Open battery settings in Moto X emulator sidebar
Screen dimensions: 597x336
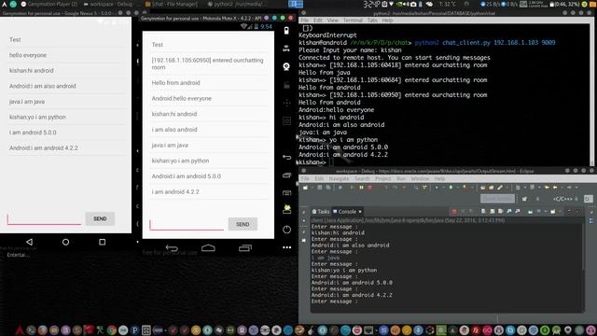286,31
